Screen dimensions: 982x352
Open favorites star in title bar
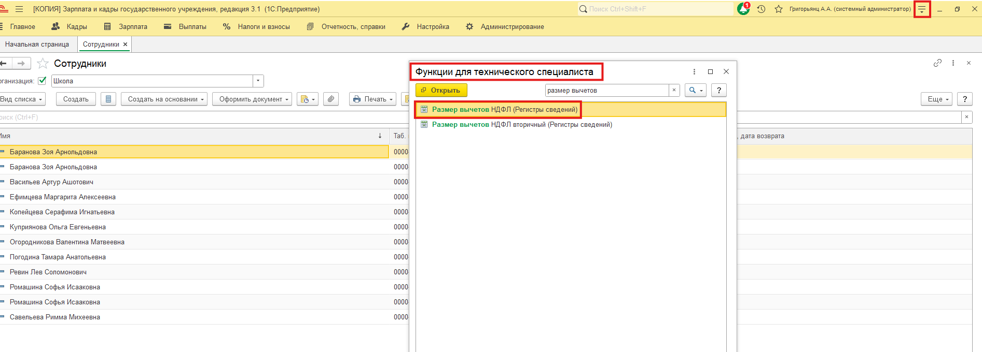click(x=779, y=9)
